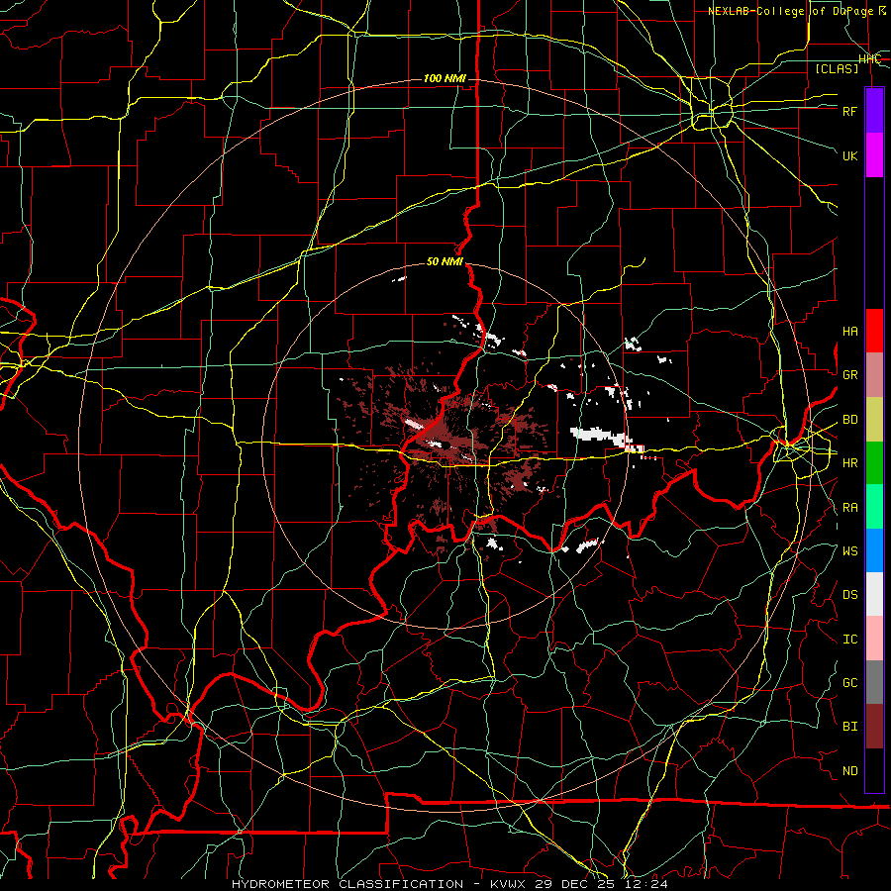Click the BI legend label

850,727
